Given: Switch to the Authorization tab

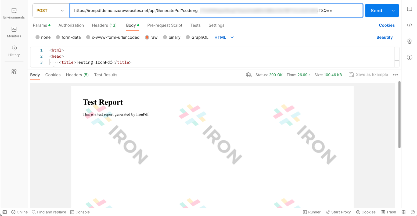Looking at the screenshot, I should pos(71,25).
